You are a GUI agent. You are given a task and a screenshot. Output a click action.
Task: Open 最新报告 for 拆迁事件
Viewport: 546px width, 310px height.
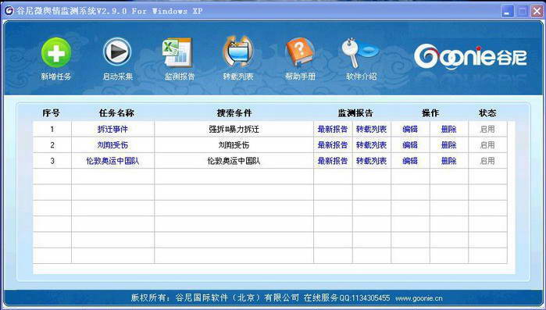click(x=333, y=129)
